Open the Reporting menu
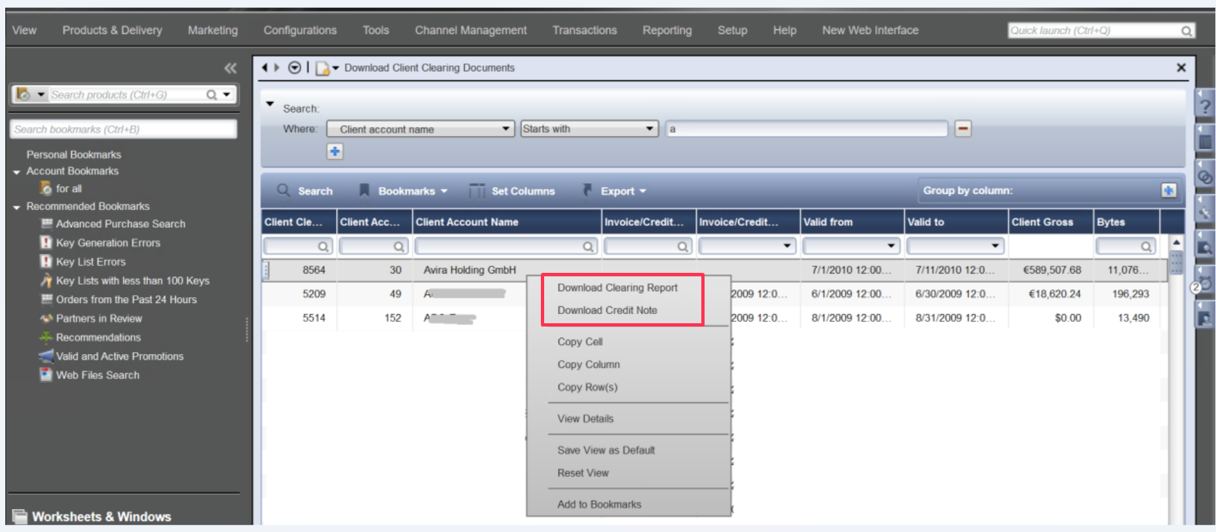Screen dimensions: 1216x532 click(x=667, y=30)
